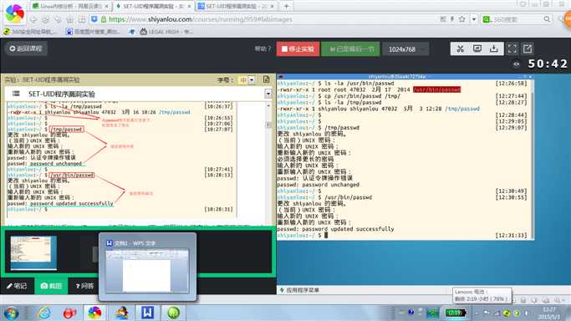
Task: Switch to the third SET-UID tab
Action: tap(237, 6)
